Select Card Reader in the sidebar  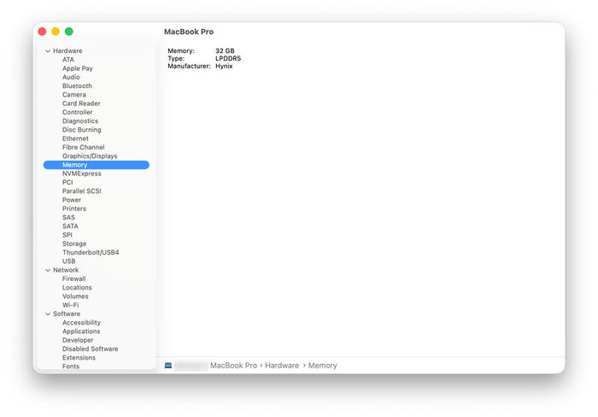[x=81, y=103]
